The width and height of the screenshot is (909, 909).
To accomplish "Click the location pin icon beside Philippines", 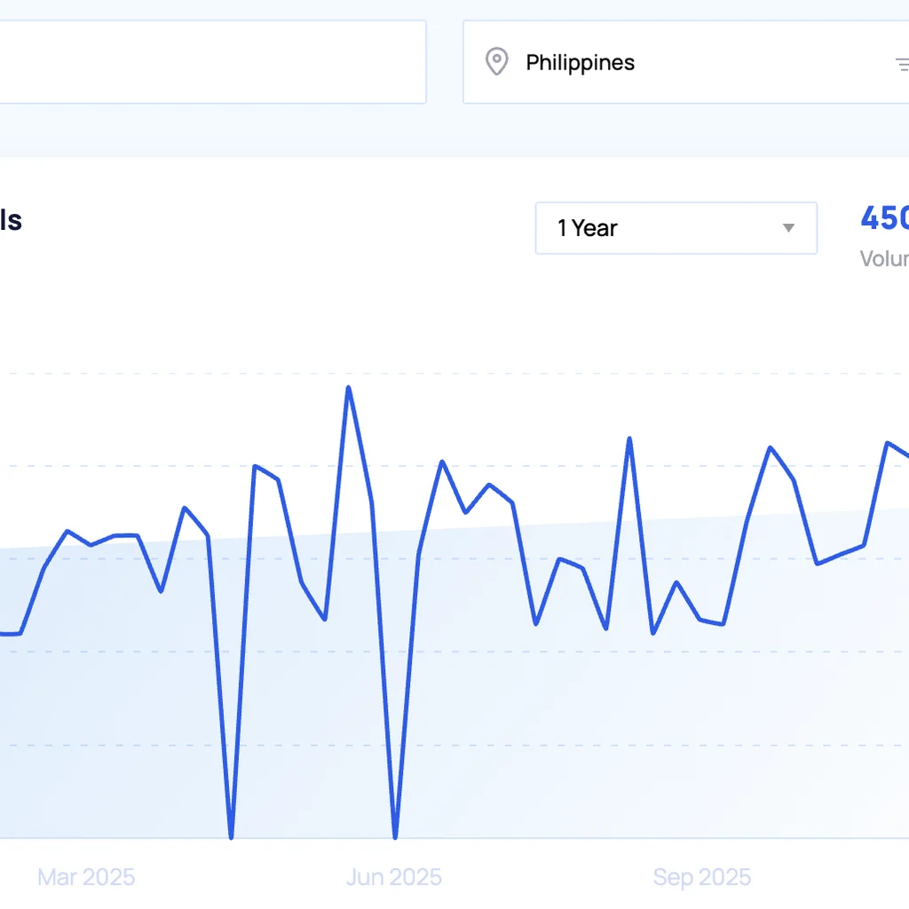I will click(496, 61).
